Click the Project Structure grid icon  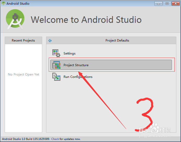pos(56,65)
